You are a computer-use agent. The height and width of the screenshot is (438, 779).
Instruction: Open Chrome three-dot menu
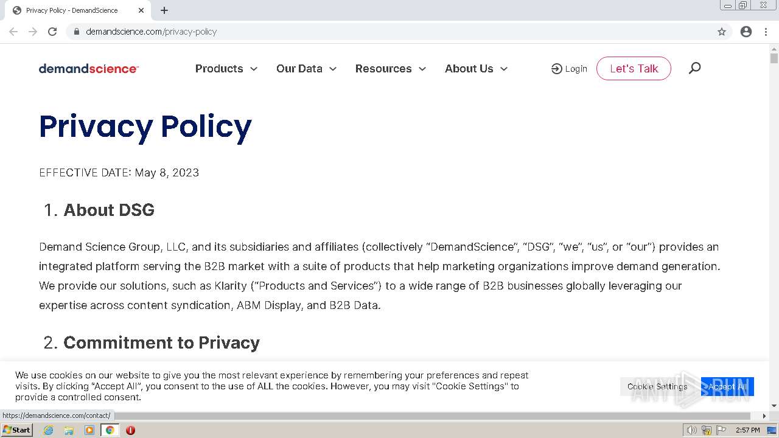point(766,32)
